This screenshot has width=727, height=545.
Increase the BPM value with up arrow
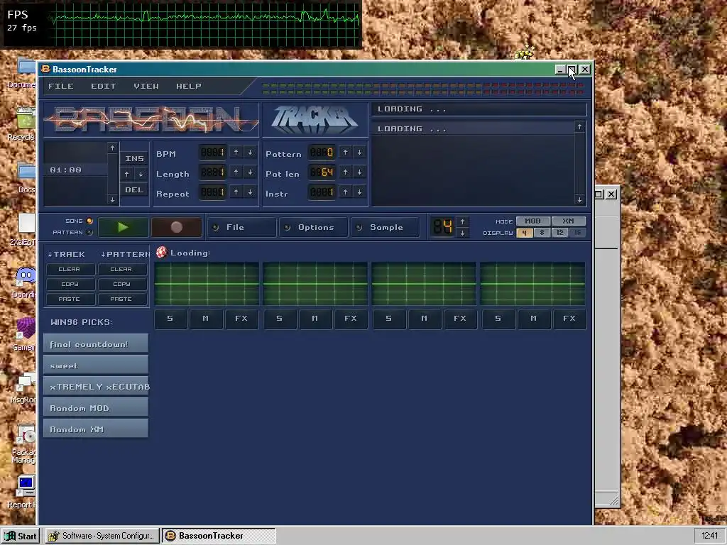click(x=236, y=153)
